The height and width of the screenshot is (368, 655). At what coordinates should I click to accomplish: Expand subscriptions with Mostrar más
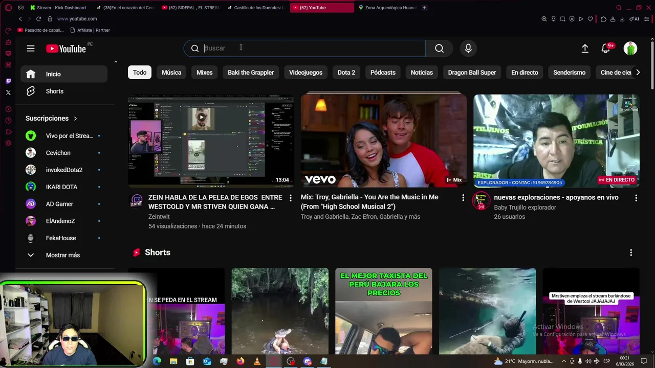tap(64, 255)
